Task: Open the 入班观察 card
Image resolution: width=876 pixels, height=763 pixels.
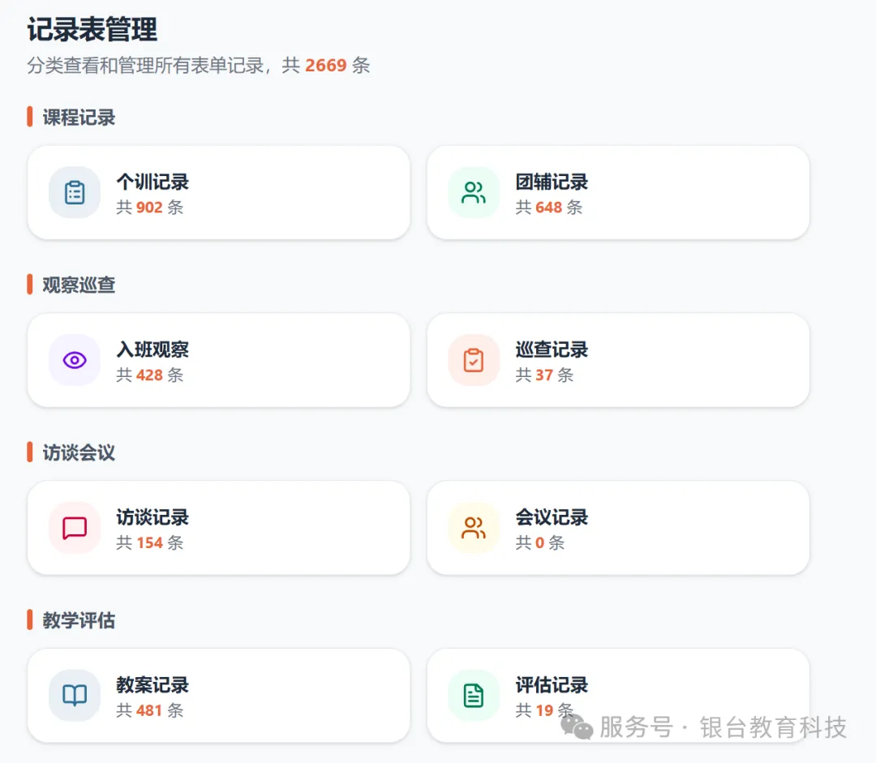Action: pyautogui.click(x=218, y=360)
